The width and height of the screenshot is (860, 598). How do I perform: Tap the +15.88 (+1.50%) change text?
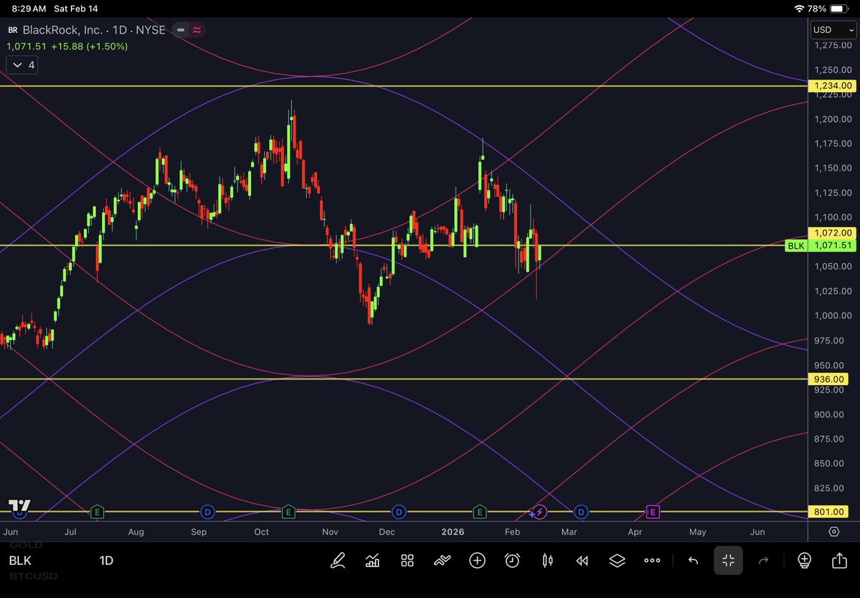pyautogui.click(x=90, y=47)
